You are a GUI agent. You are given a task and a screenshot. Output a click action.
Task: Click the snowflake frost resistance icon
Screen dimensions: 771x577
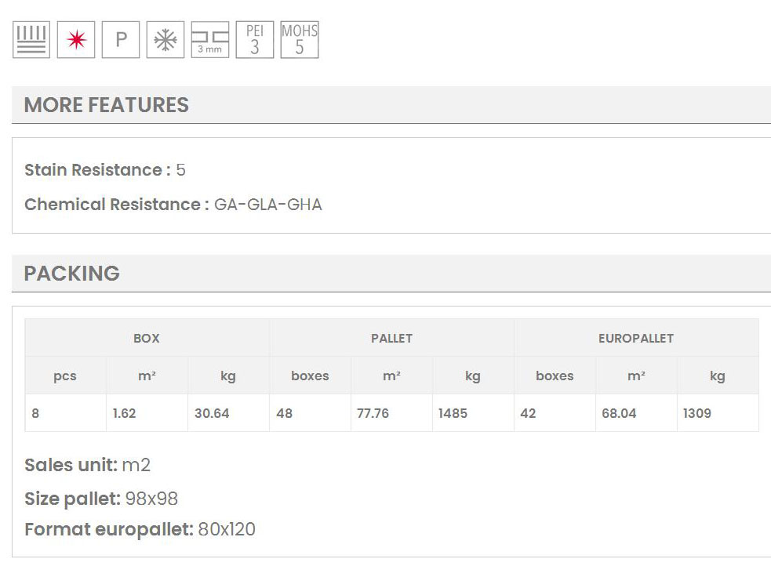click(165, 40)
